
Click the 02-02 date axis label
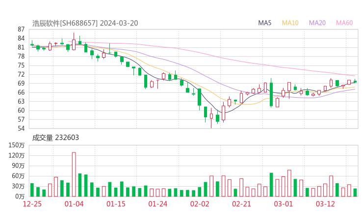[200, 204]
